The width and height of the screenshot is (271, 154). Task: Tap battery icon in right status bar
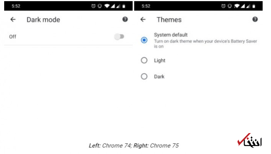click(x=254, y=6)
